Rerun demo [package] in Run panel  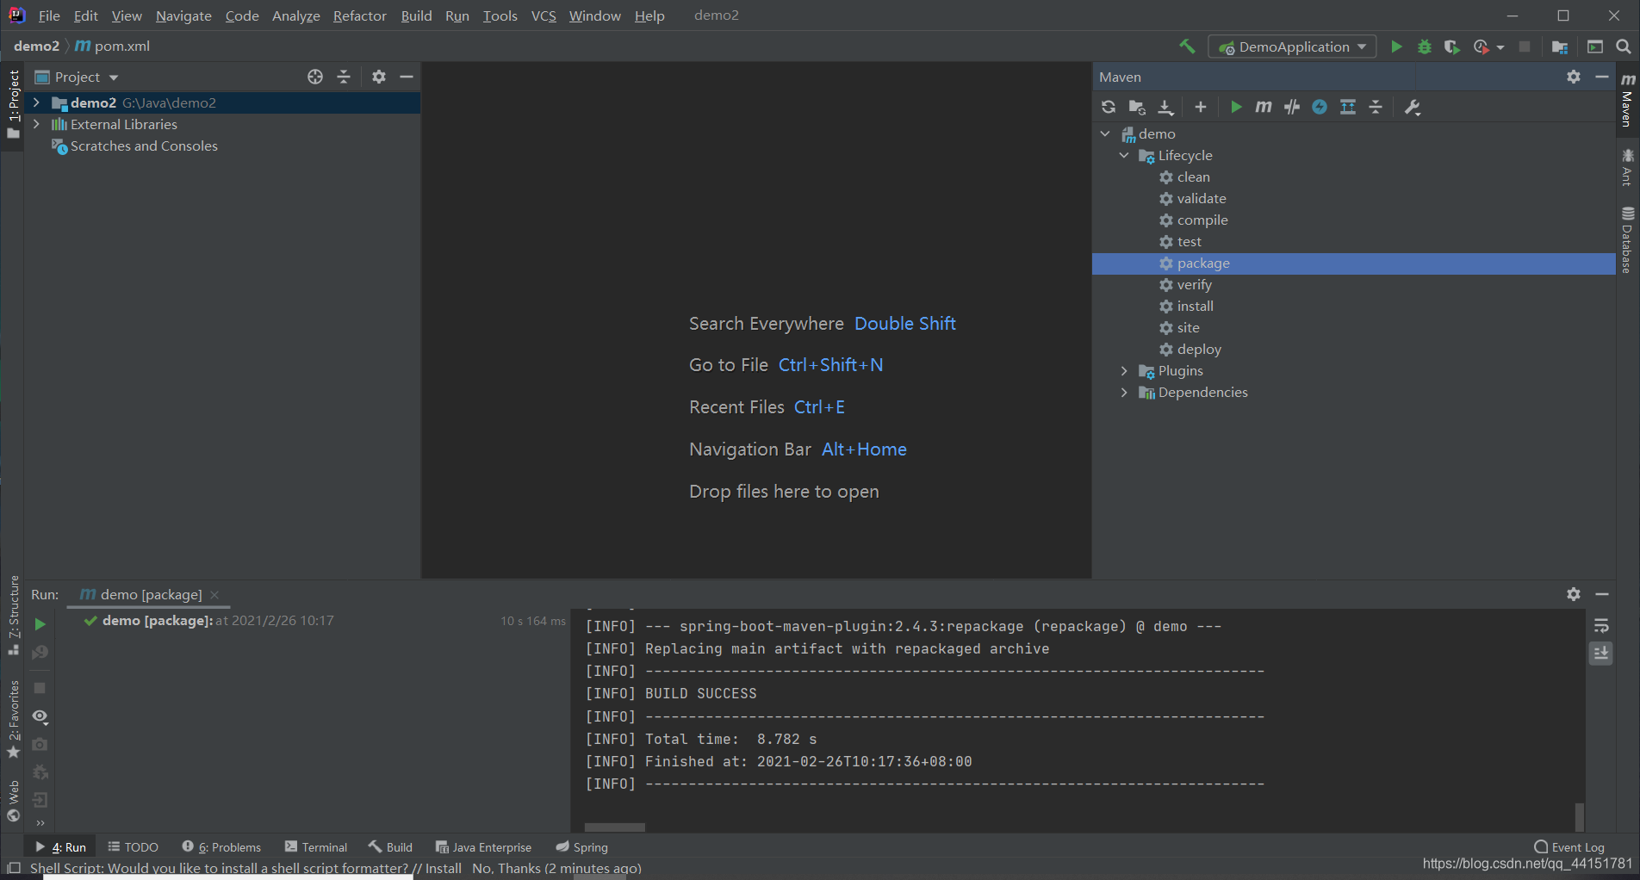[x=40, y=623]
